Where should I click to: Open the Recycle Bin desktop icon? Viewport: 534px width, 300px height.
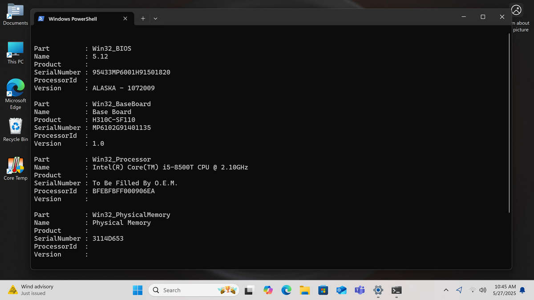tap(15, 130)
